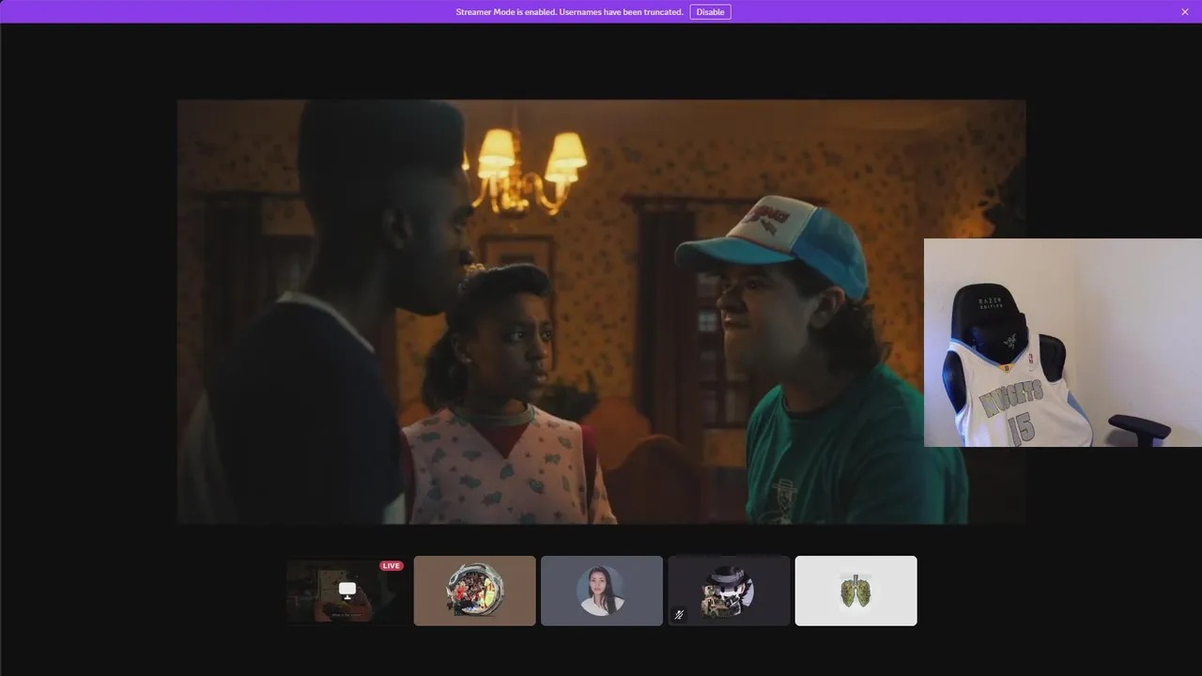
Task: Select the participant tile with green lungs avatar
Action: tap(856, 591)
